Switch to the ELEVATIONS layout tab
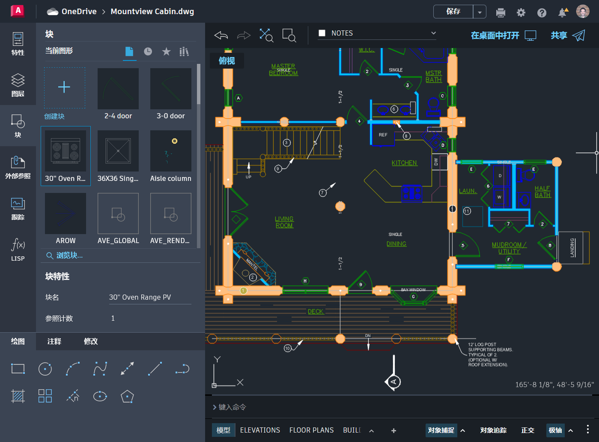599x442 pixels. (260, 430)
